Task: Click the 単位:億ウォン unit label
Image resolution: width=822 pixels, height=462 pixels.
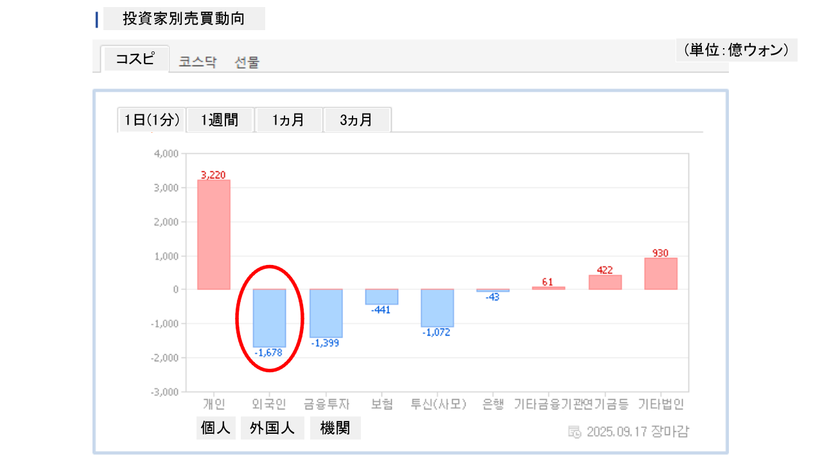Action: tap(736, 50)
